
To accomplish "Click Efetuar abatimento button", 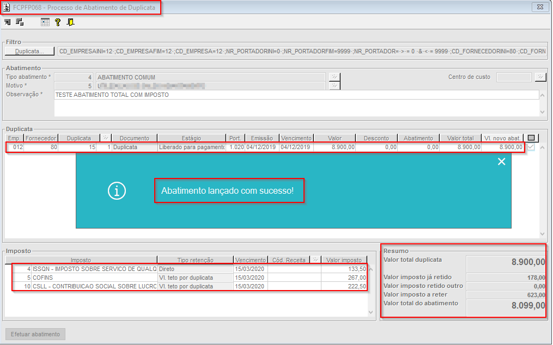I will [35, 334].
